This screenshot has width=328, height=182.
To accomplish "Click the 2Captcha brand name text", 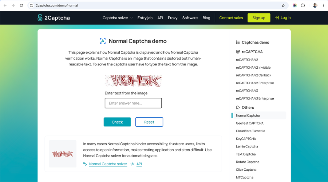I will pos(57,18).
